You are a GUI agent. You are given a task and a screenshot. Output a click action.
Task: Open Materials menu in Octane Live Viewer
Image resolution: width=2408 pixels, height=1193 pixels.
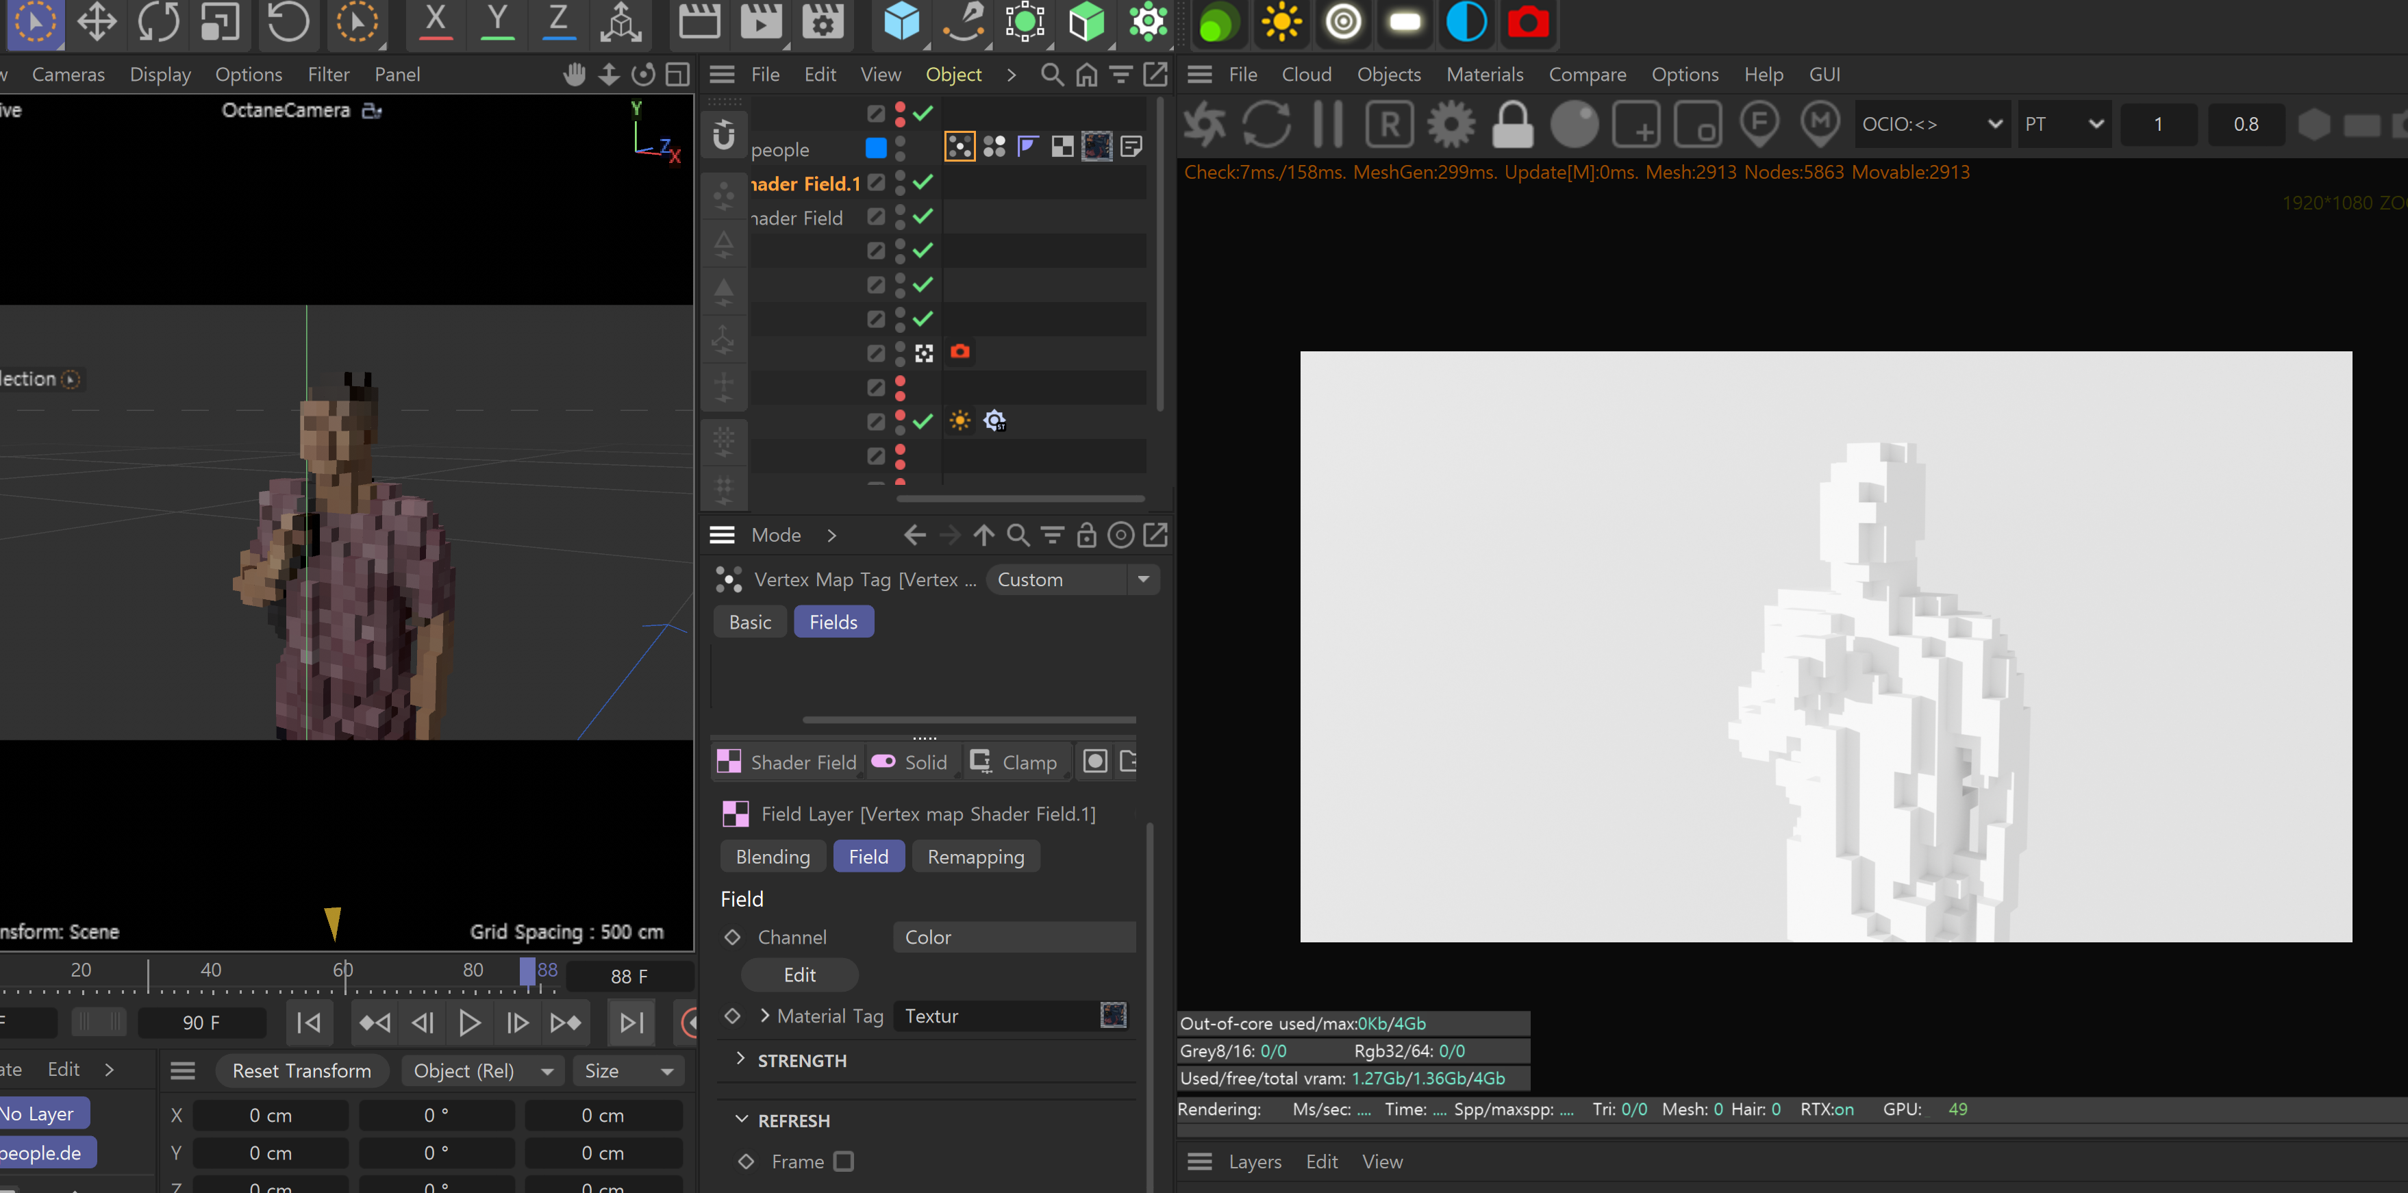tap(1484, 75)
